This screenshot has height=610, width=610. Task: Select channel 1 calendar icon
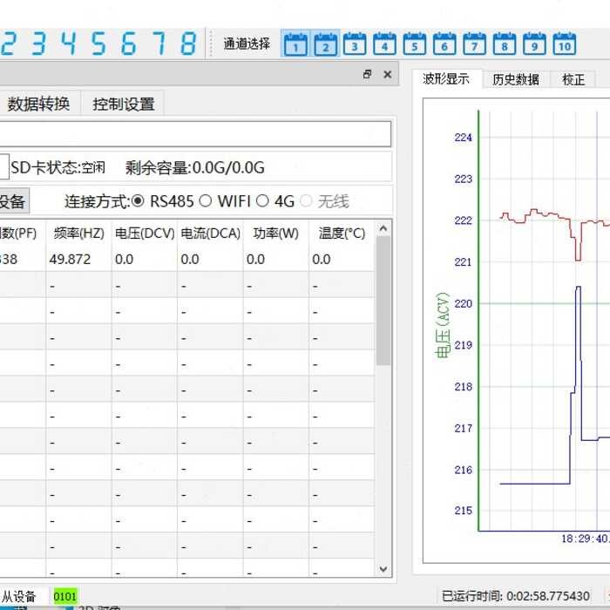pos(295,43)
